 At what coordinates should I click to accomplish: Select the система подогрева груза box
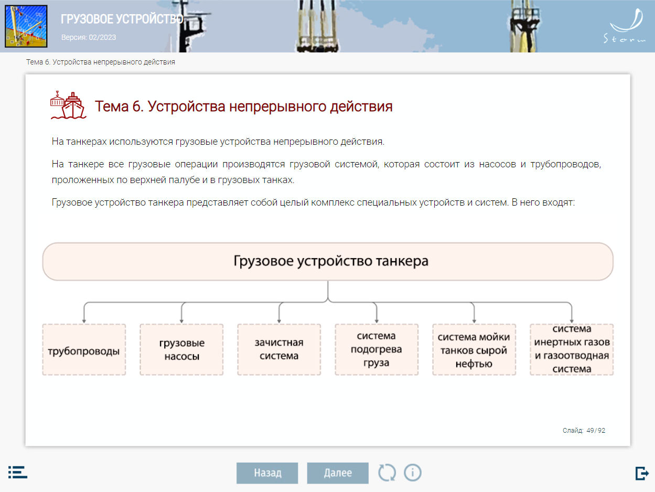pyautogui.click(x=377, y=349)
